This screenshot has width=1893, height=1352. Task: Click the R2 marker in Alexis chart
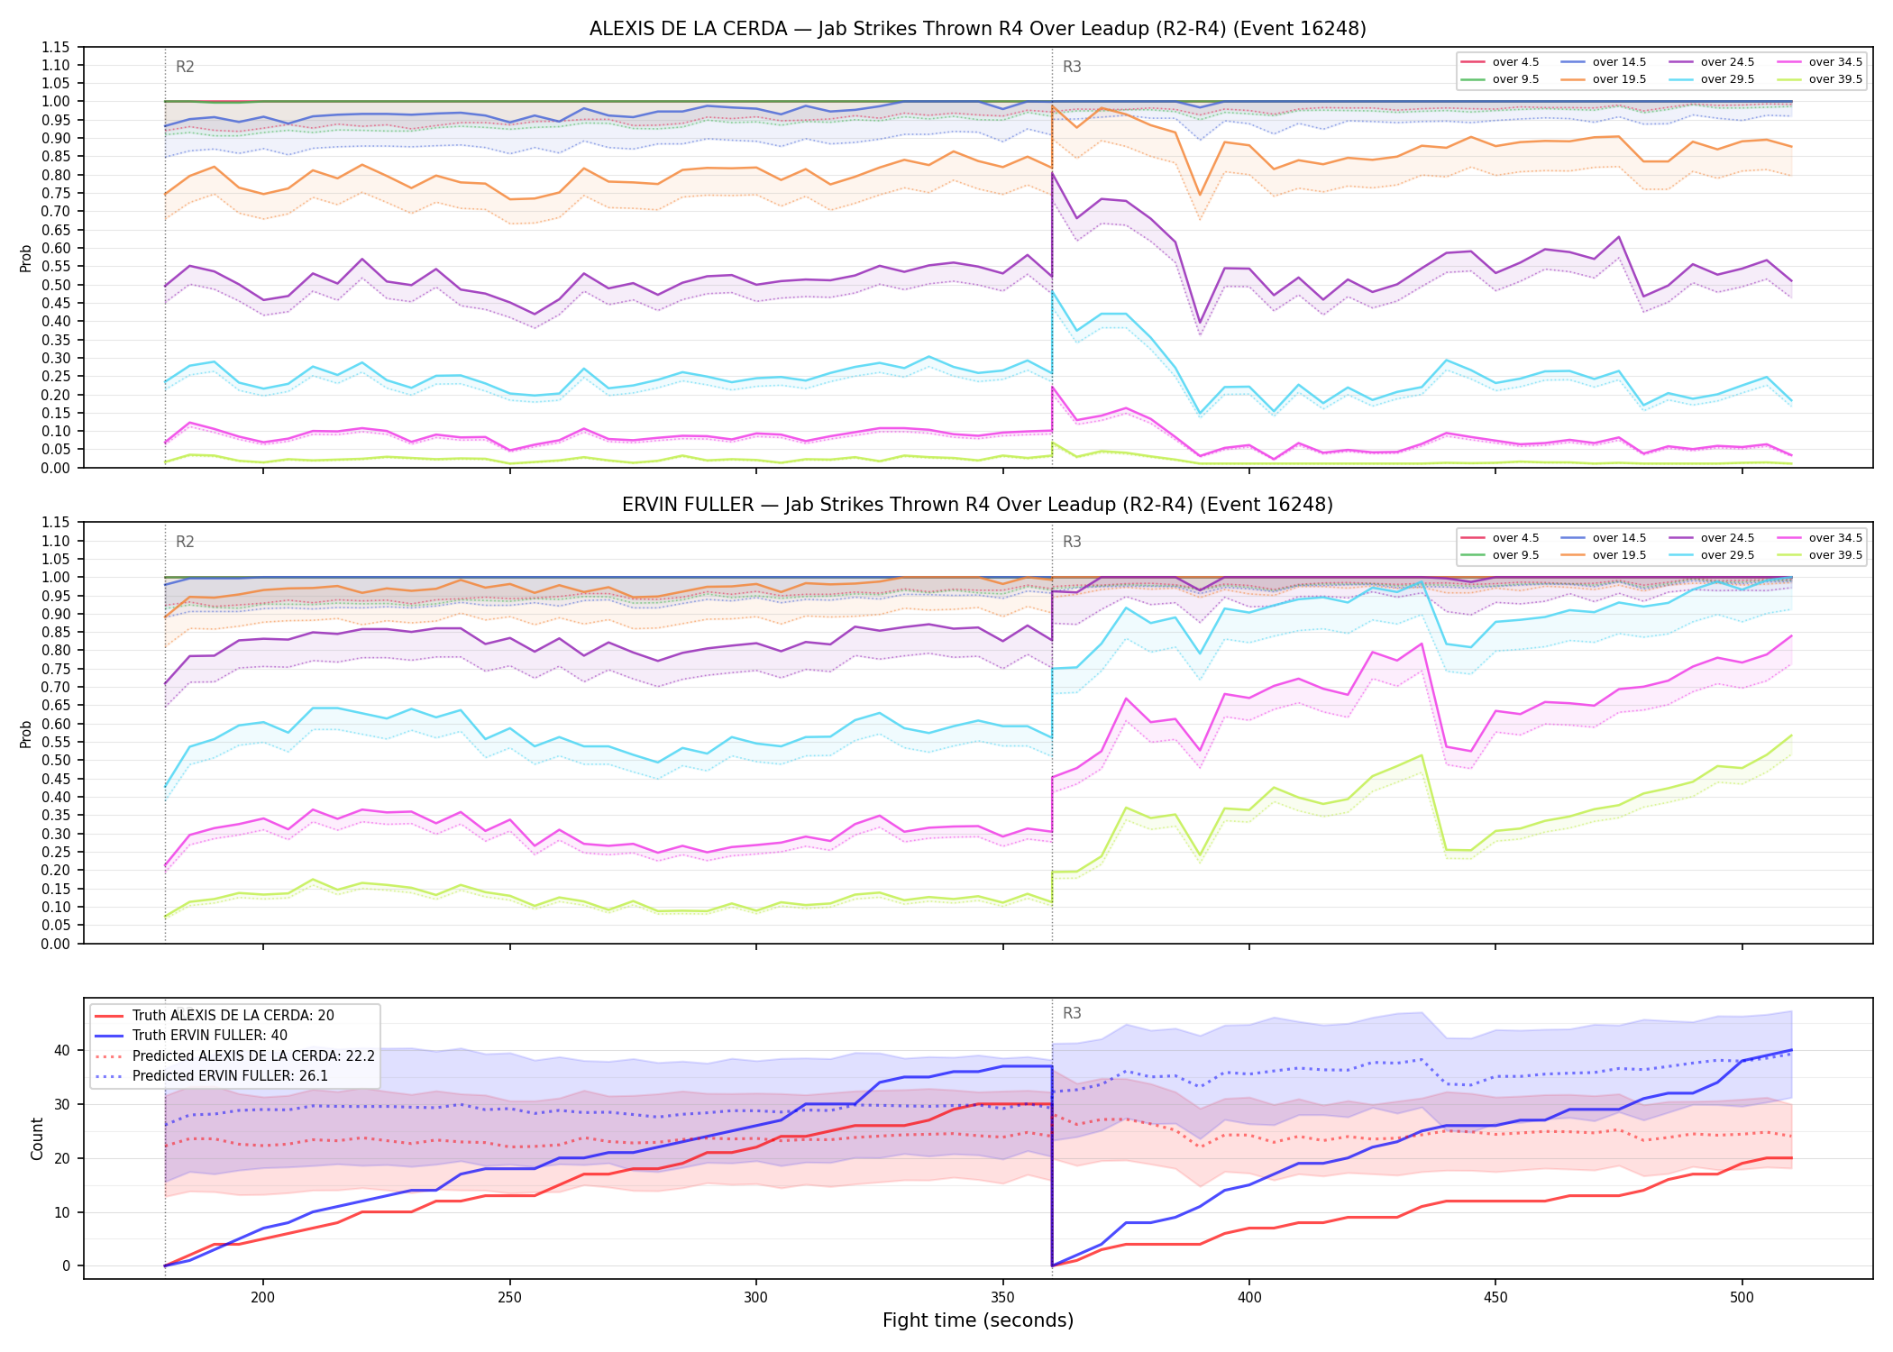[x=185, y=67]
